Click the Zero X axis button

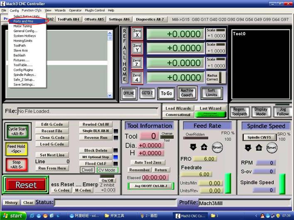point(137,33)
